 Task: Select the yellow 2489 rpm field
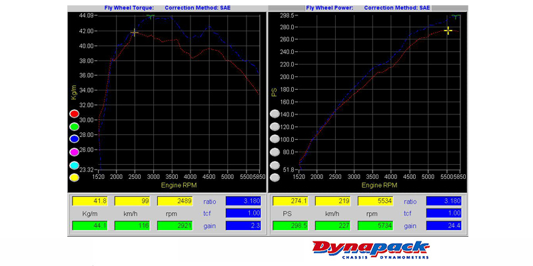(x=175, y=201)
